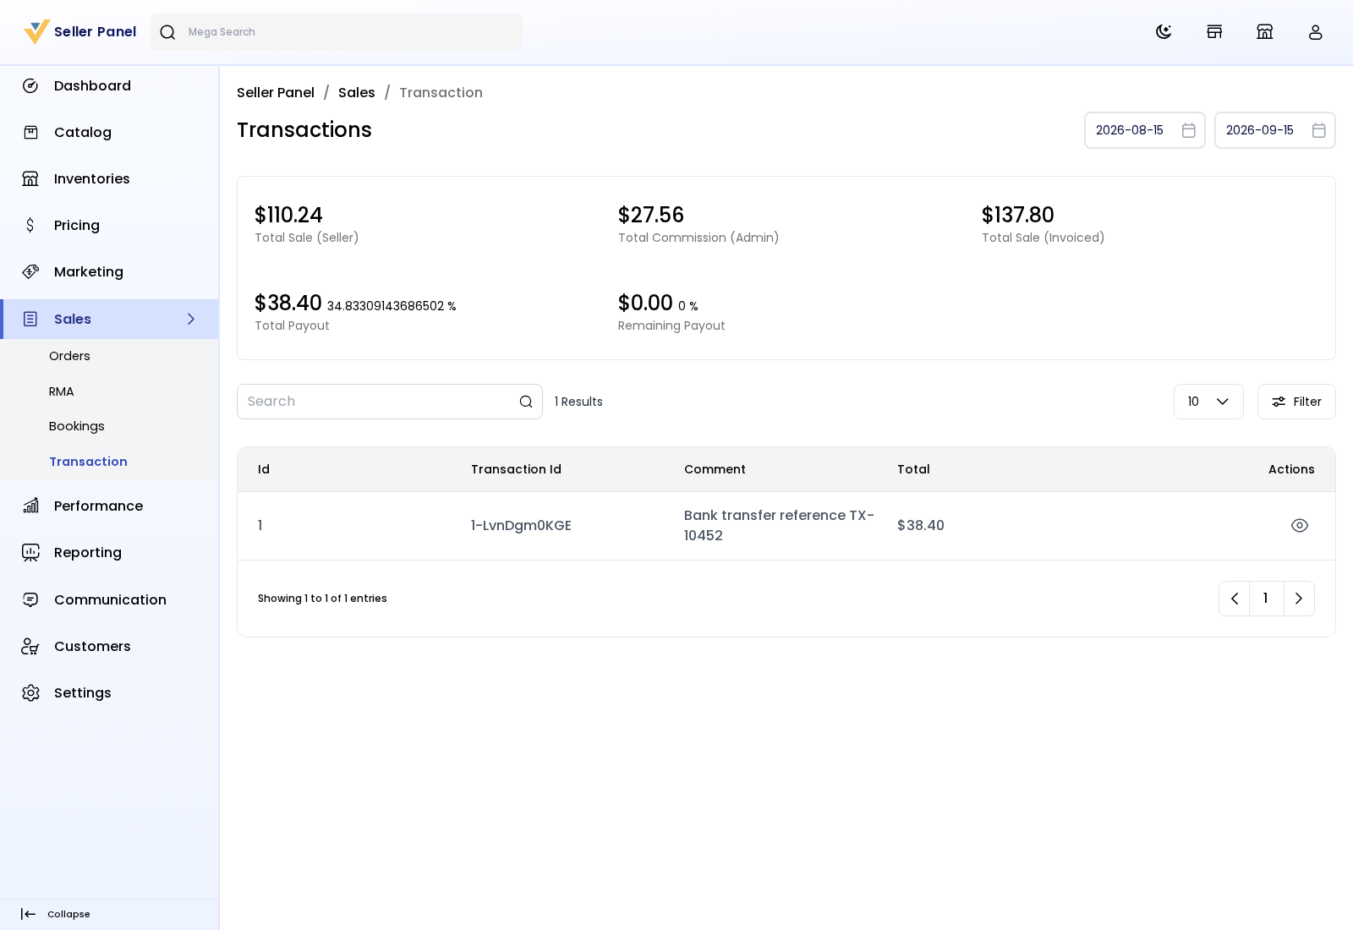Click $110.24 Total Sale (Seller) value
1353x930 pixels.
click(288, 216)
